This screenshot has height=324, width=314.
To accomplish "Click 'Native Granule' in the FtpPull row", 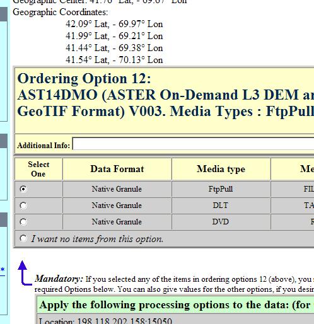I will (117, 189).
